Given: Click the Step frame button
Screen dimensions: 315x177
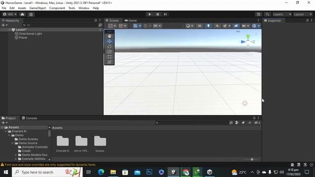Looking at the screenshot, I should [165, 14].
